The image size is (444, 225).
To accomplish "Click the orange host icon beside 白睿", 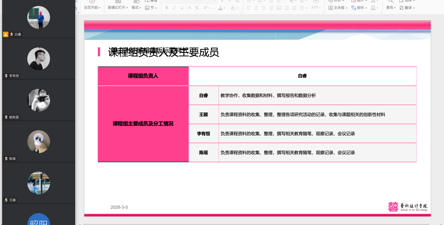I will (x=6, y=34).
